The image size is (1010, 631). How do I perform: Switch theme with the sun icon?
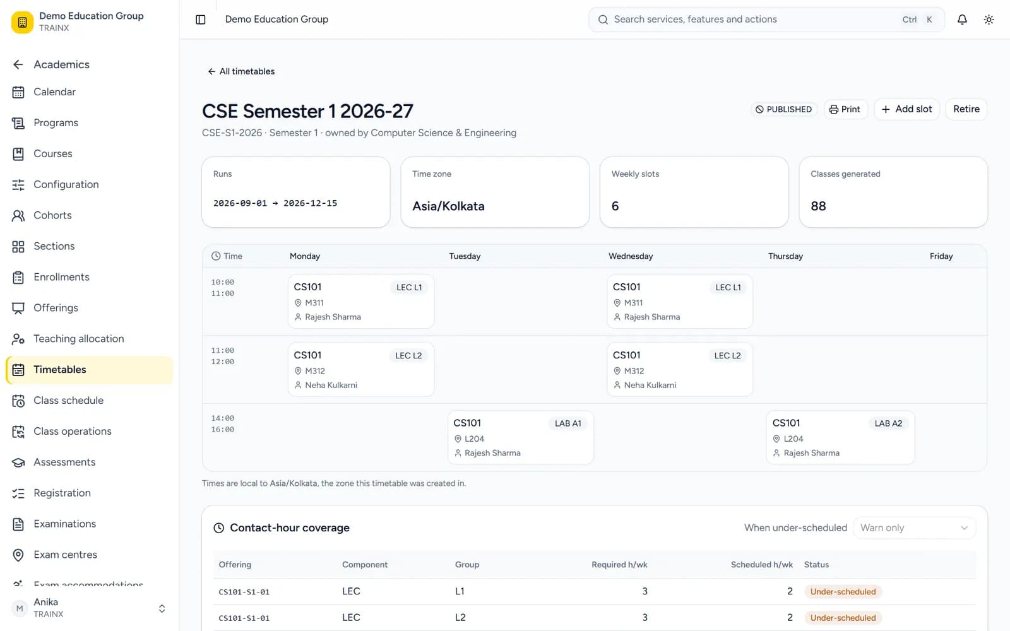tap(989, 20)
